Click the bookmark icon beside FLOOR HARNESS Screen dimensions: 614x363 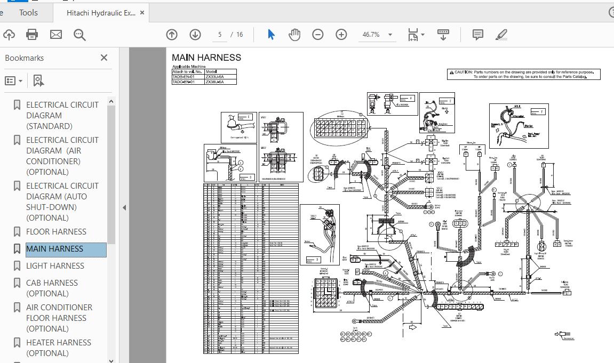click(x=17, y=231)
